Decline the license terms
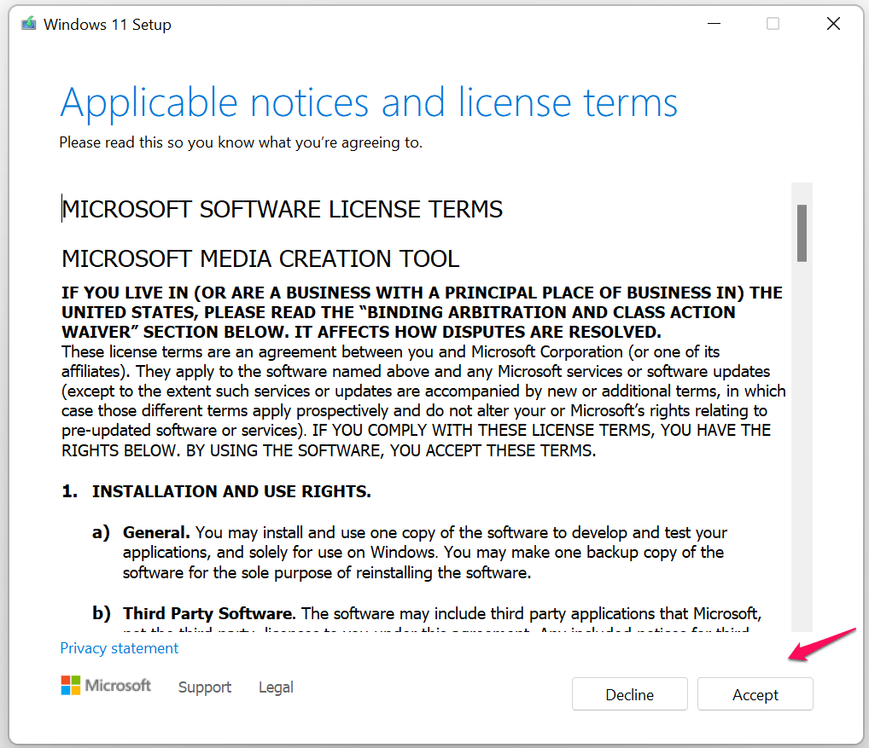 (629, 693)
